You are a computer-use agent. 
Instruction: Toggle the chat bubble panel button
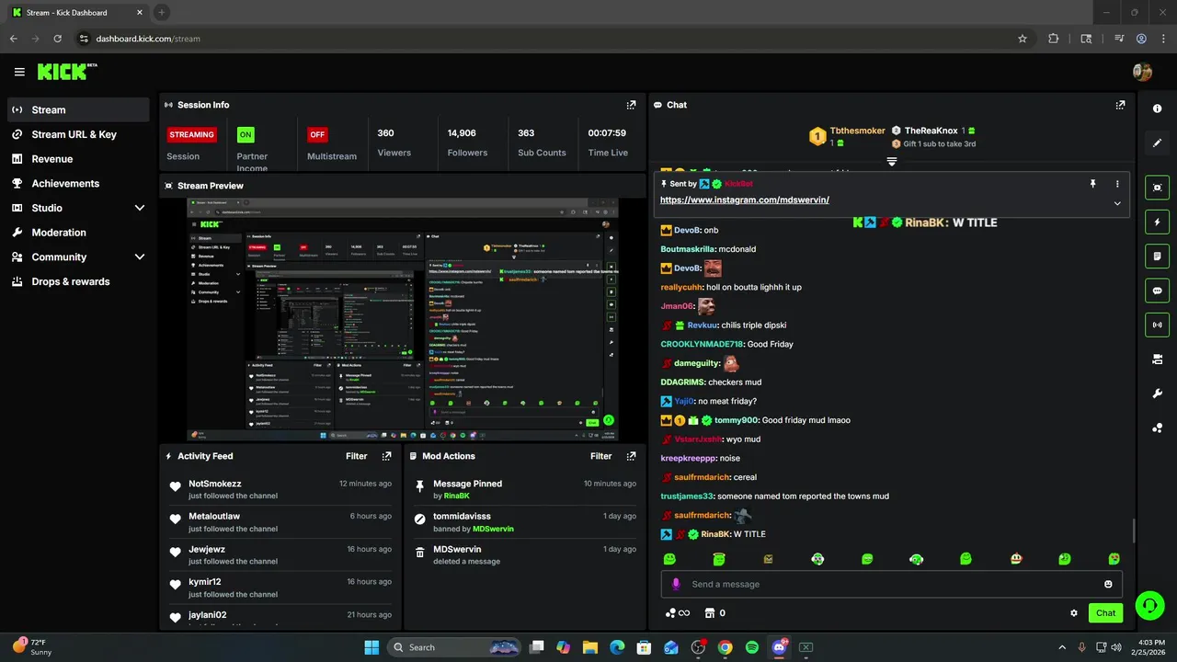1157,291
